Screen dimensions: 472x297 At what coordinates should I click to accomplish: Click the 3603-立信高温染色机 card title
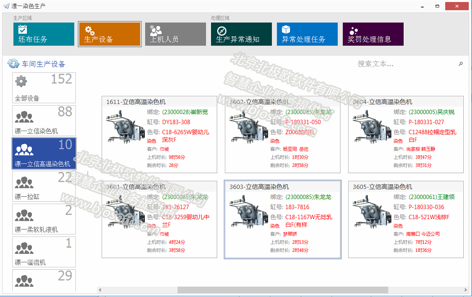[x=259, y=187]
